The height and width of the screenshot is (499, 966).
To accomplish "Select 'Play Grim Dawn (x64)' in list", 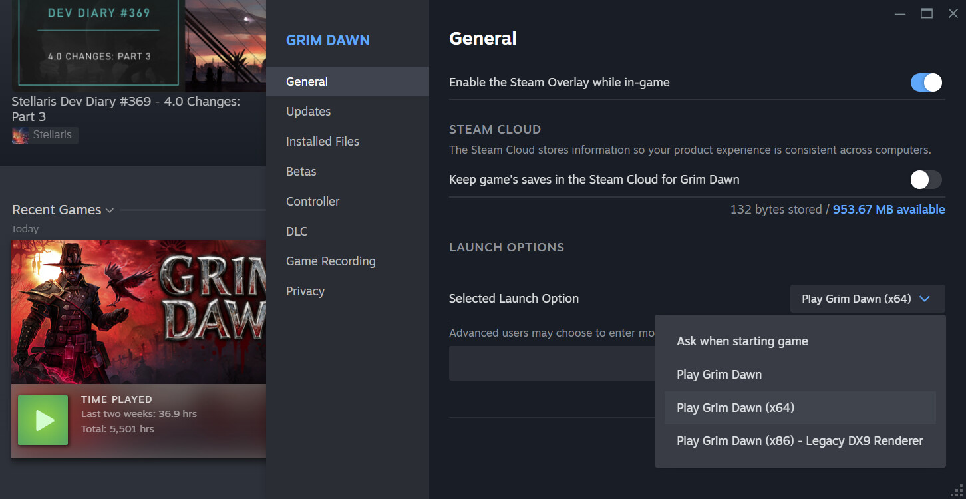I will pos(735,408).
